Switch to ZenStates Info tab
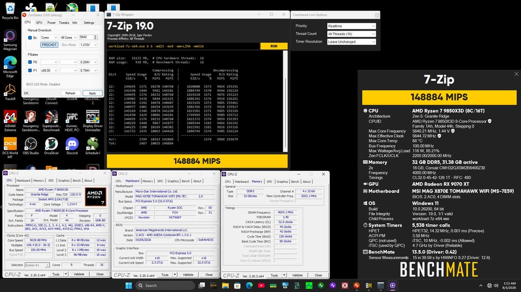Screen dimensions: 521x292 (x=75, y=23)
